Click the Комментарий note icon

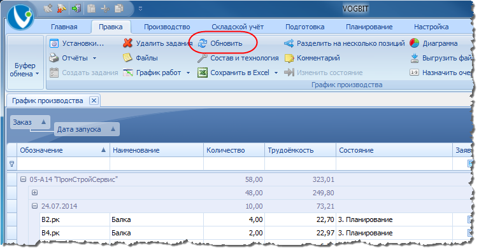(x=289, y=58)
